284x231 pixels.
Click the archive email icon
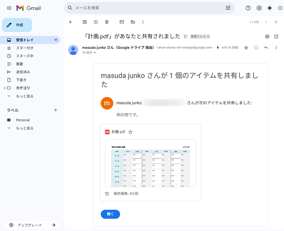[84, 22]
